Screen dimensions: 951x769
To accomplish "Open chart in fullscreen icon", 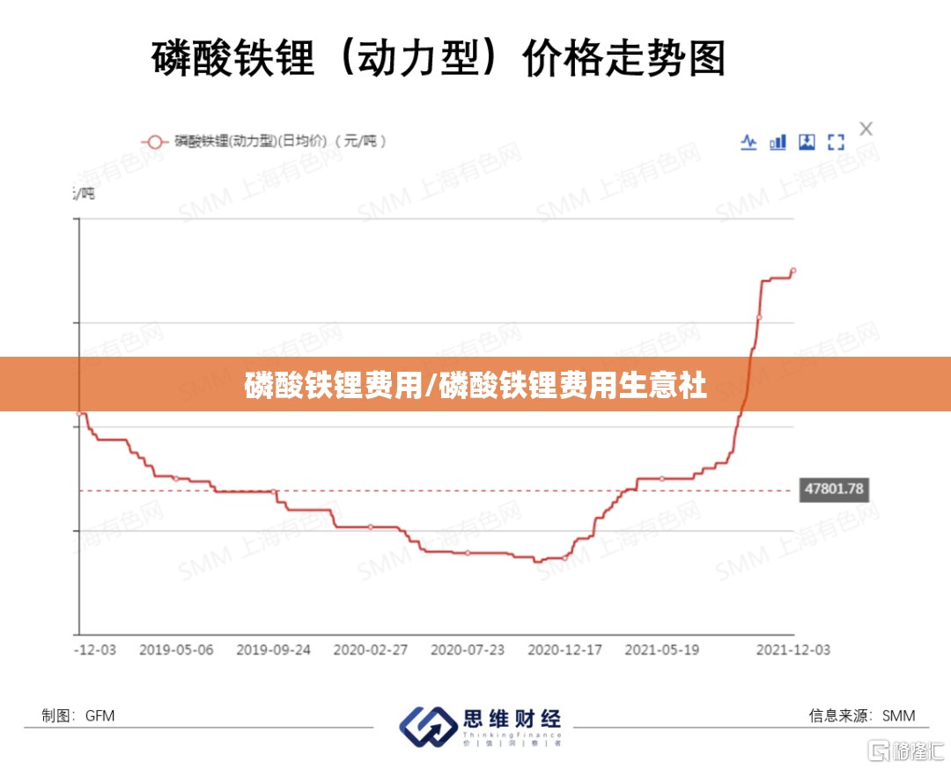I will coord(836,142).
